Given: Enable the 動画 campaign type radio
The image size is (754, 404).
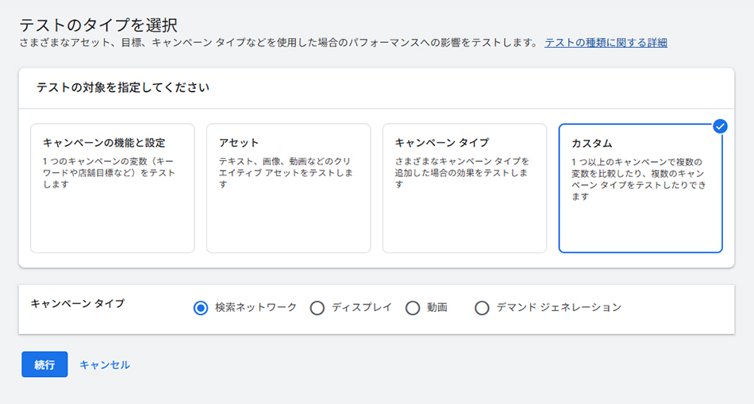Looking at the screenshot, I should point(413,308).
